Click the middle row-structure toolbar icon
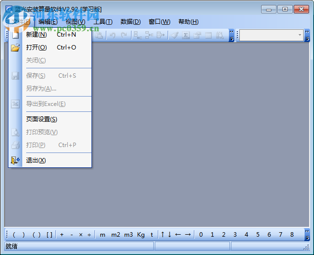 [149, 35]
